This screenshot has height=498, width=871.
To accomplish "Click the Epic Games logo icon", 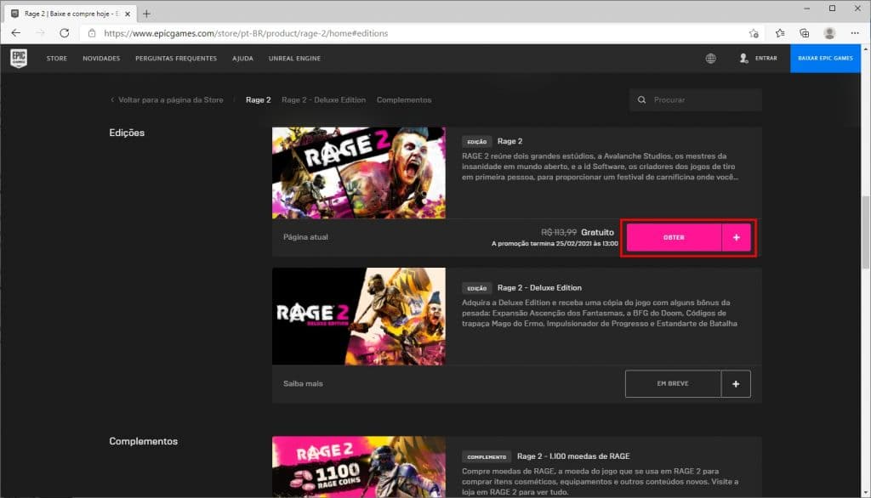I will click(19, 59).
